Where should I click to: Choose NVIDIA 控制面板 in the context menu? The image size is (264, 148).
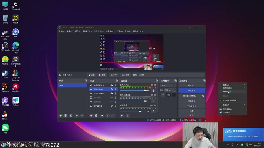click(233, 100)
